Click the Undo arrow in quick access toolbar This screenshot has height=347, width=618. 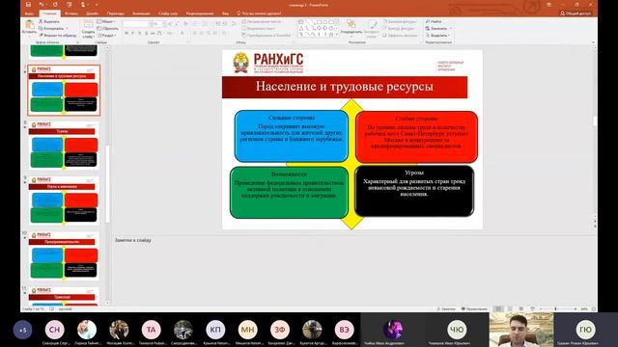41,5
